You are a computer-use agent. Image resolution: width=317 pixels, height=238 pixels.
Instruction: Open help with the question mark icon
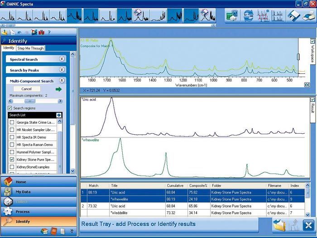coord(49,32)
